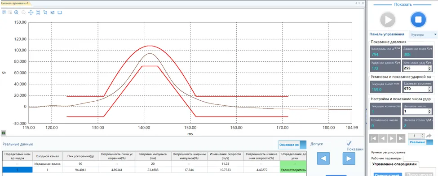Screen dimensions: 438x176
Task: Click the grey go-to arrow icon
Action: click(x=429, y=136)
